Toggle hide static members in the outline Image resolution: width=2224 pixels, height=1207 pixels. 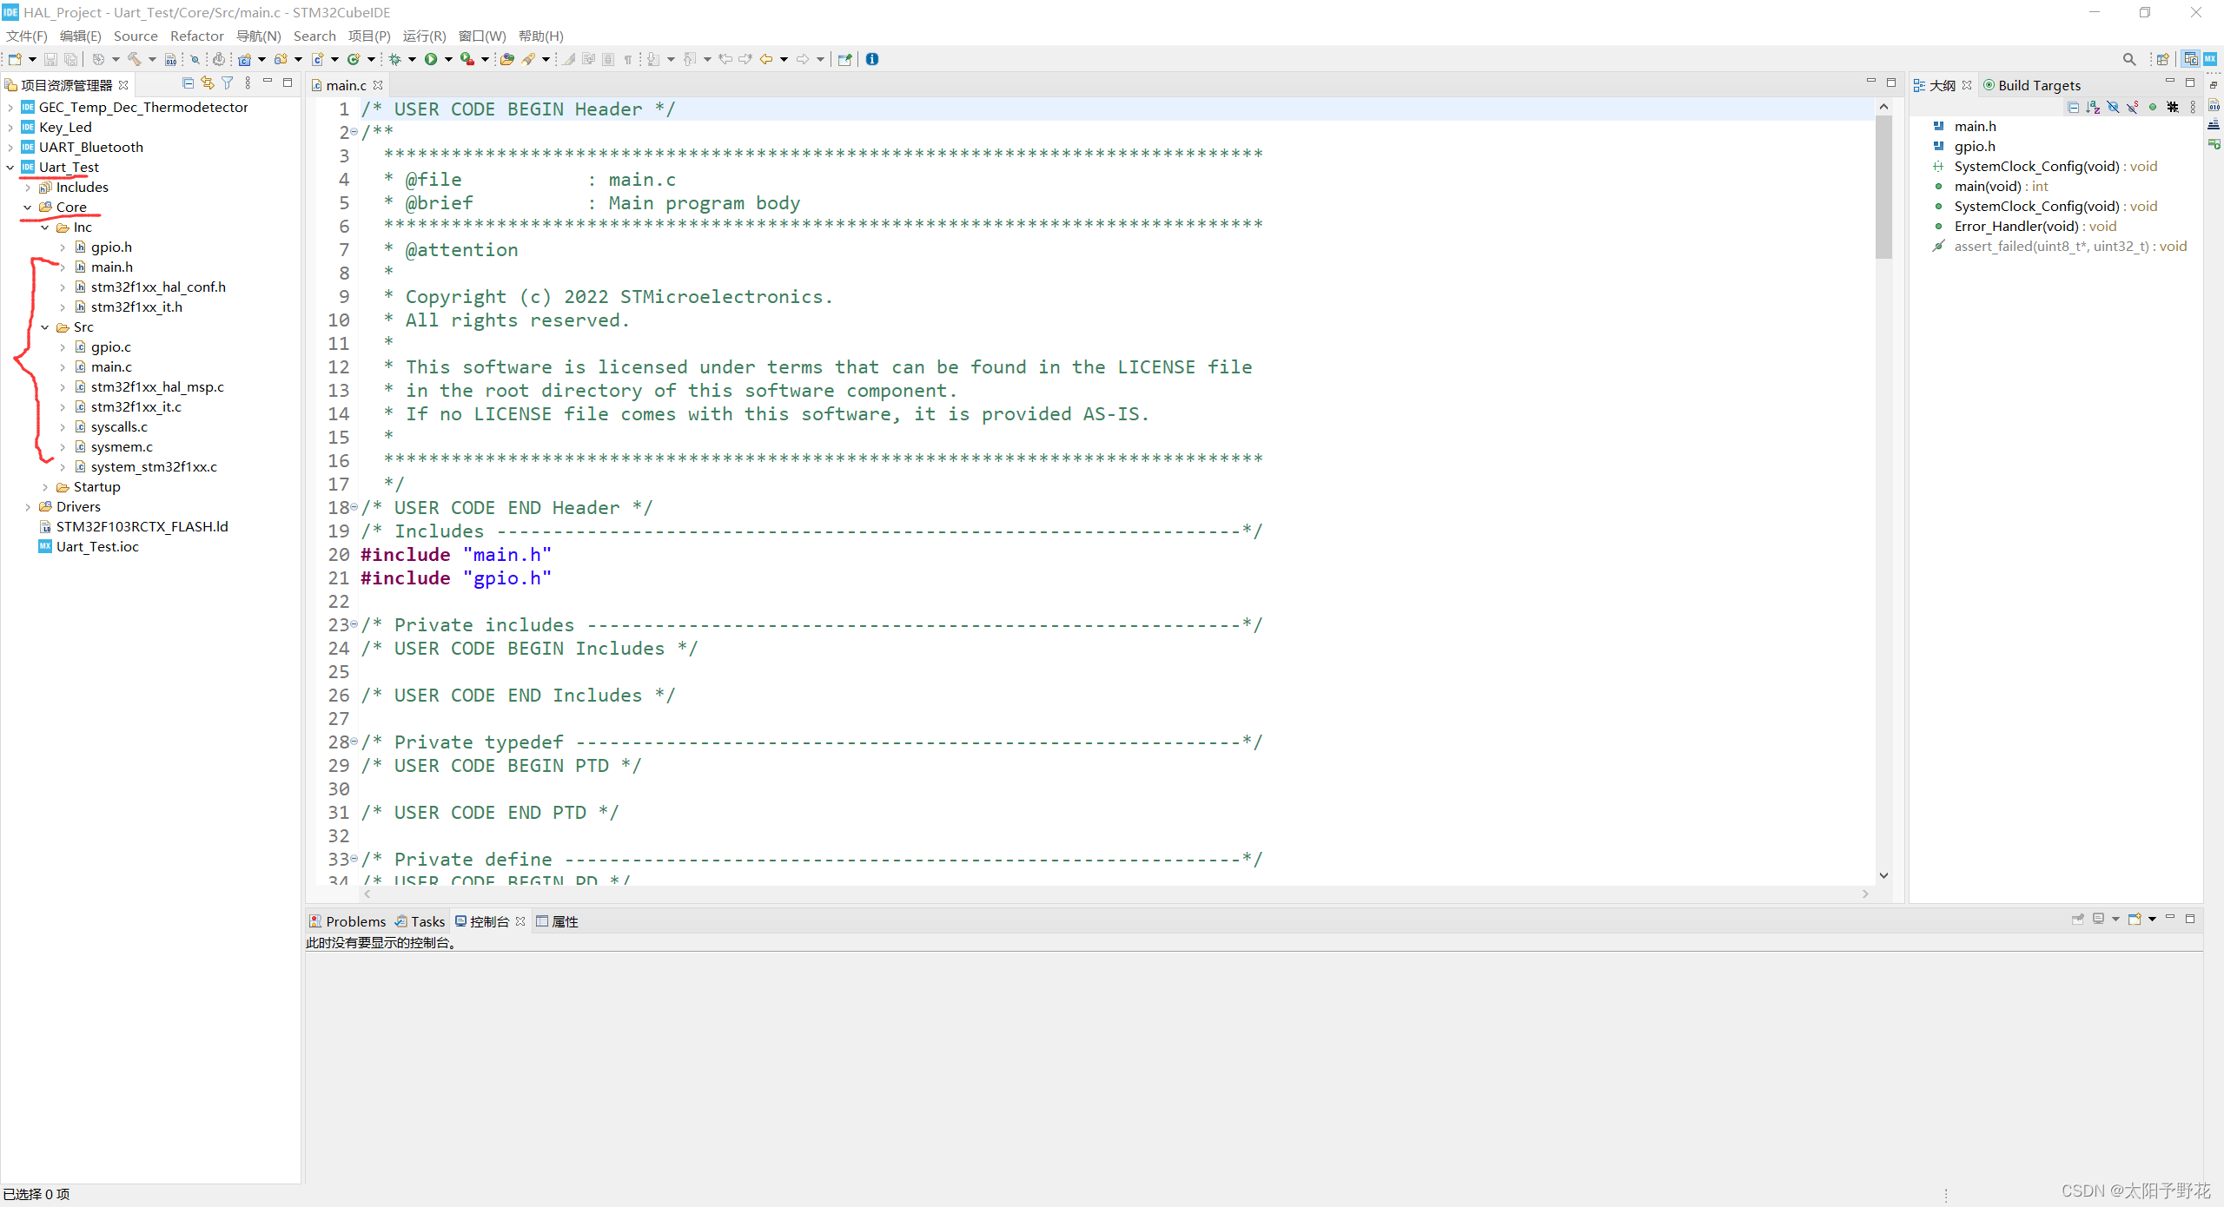2133,107
